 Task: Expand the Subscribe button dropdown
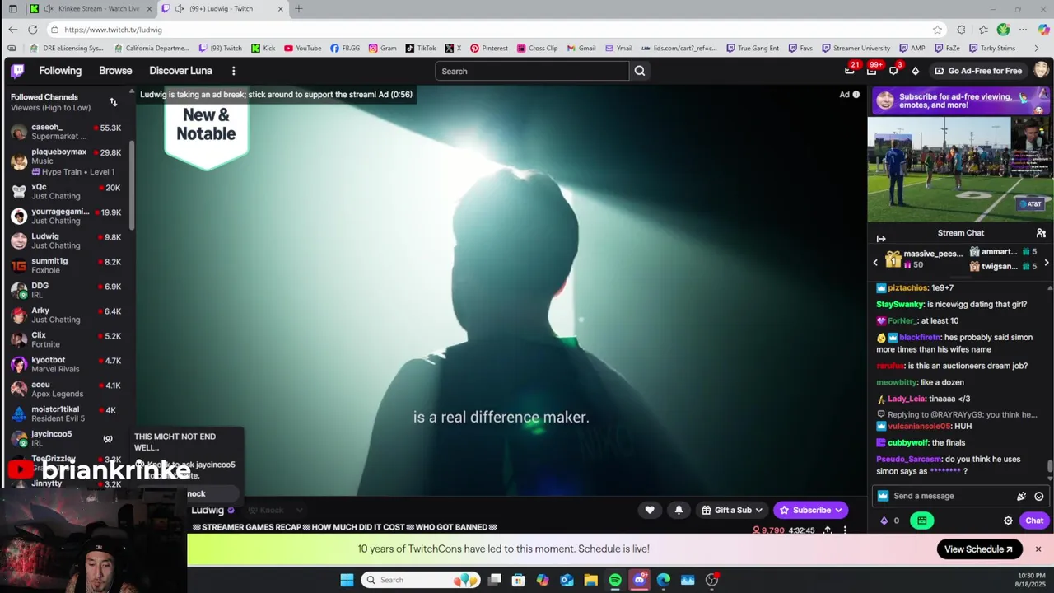click(x=838, y=510)
